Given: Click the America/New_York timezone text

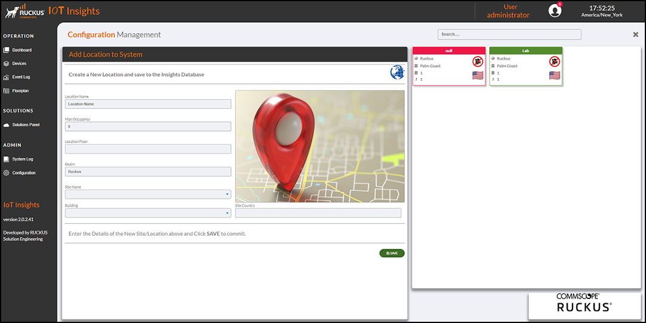Looking at the screenshot, I should coord(602,15).
